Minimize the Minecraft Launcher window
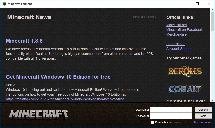The image size is (215, 128). (x=186, y=4)
